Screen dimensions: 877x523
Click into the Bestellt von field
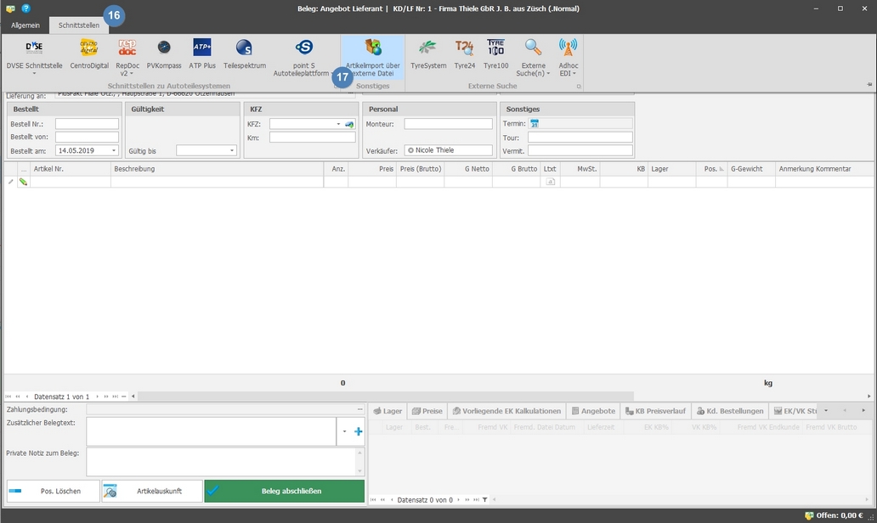pos(87,137)
